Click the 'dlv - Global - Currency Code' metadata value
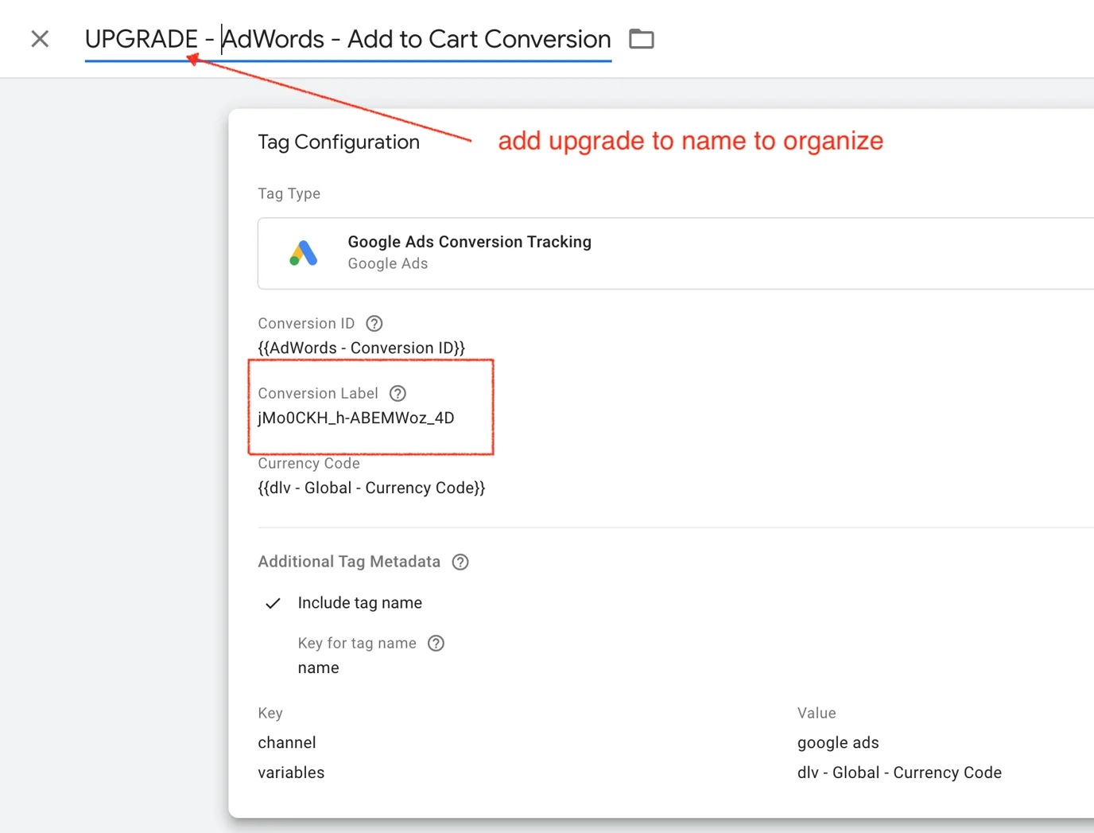The width and height of the screenshot is (1094, 833). tap(899, 773)
